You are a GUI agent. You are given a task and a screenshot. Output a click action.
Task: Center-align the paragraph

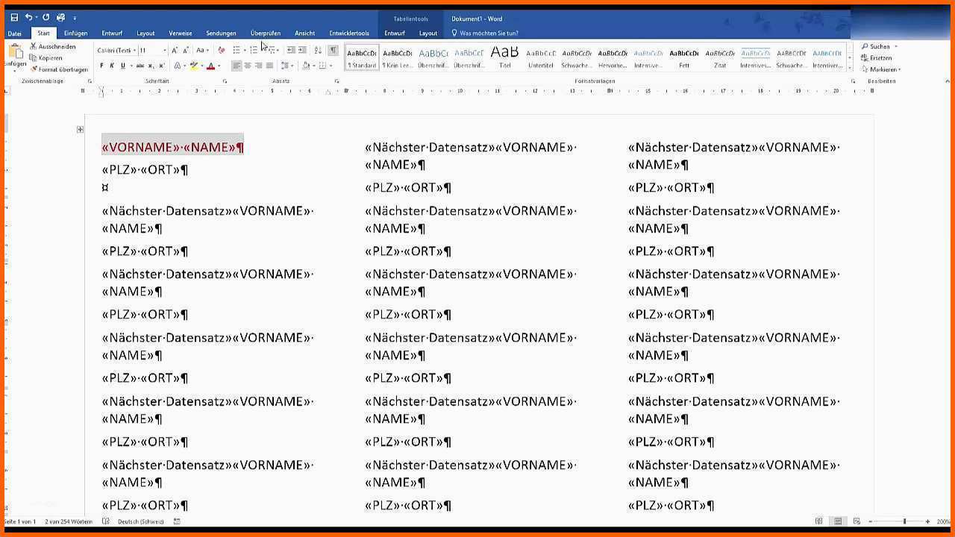click(x=247, y=66)
